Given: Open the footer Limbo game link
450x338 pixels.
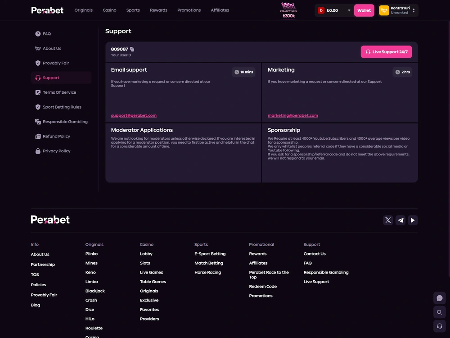Looking at the screenshot, I should point(91,282).
